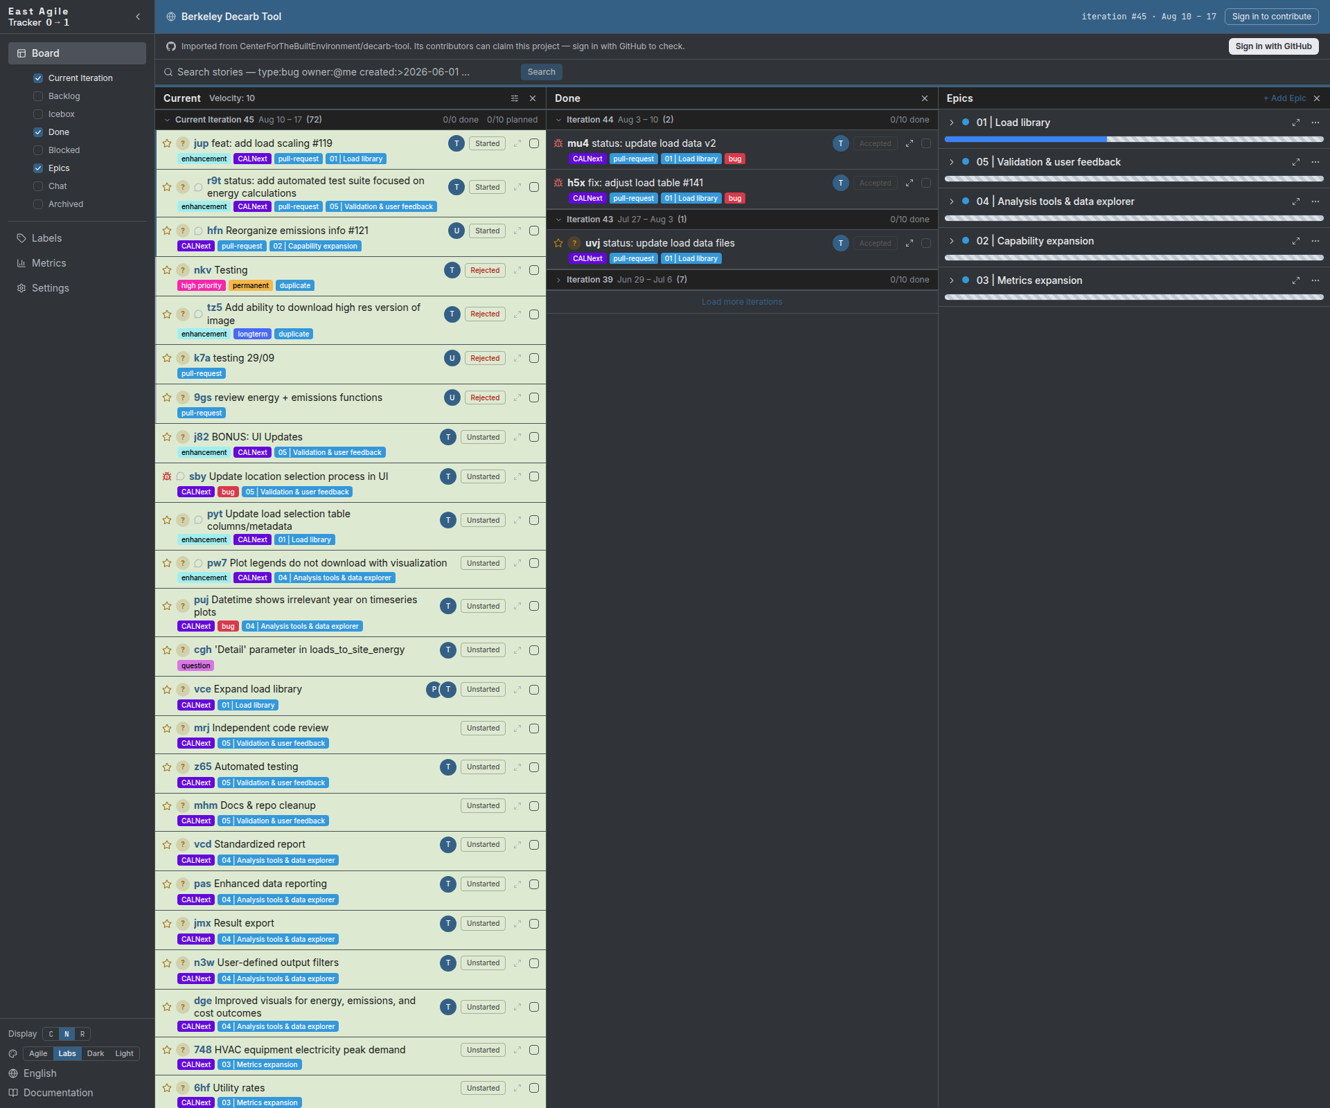This screenshot has width=1330, height=1108.
Task: Expand the 03 Metrics expansion epic
Action: (x=952, y=280)
